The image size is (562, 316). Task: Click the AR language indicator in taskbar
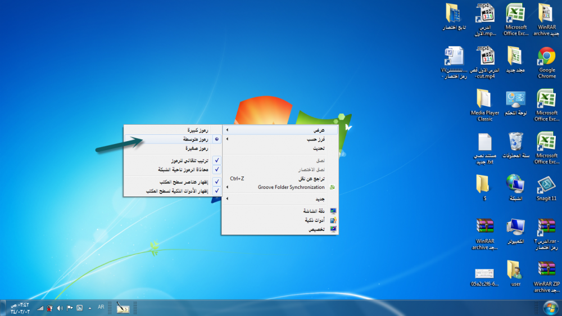tap(101, 307)
